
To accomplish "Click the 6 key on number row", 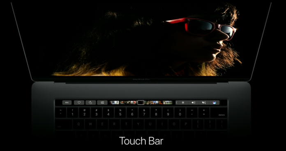I will [132, 112].
